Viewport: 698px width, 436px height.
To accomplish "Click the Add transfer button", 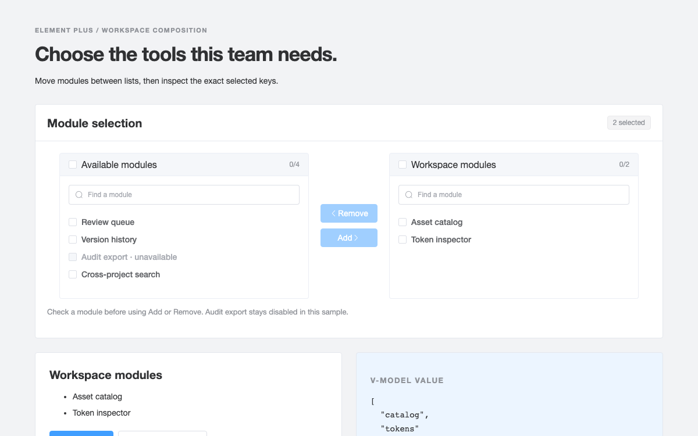I will [x=349, y=238].
